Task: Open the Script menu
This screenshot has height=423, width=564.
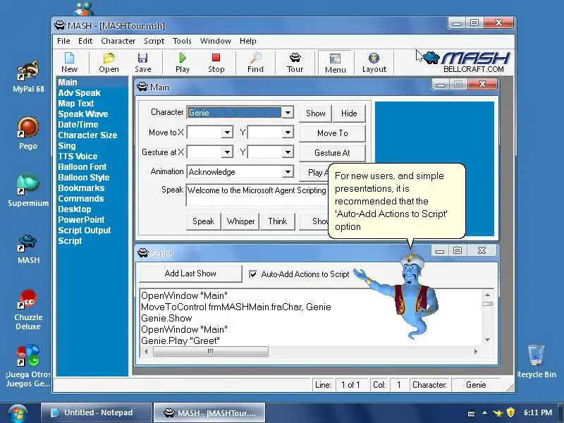Action: 154,41
